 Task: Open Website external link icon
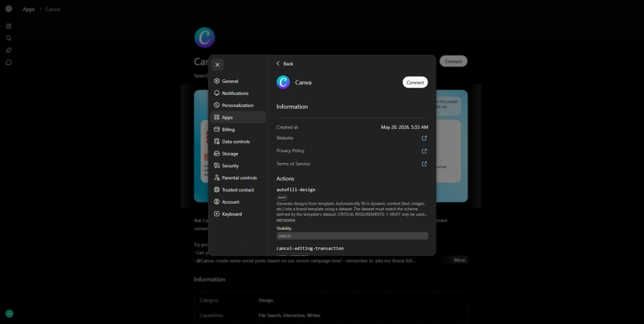(x=425, y=138)
